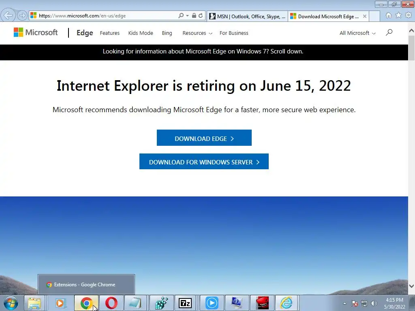Open the Kids Mode nav link
The width and height of the screenshot is (415, 311).
pos(141,33)
